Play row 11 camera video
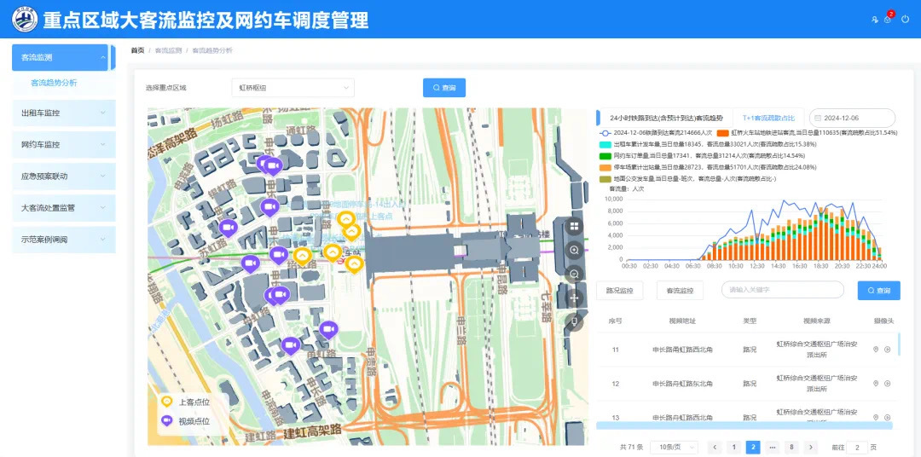921x457 pixels. [x=887, y=350]
